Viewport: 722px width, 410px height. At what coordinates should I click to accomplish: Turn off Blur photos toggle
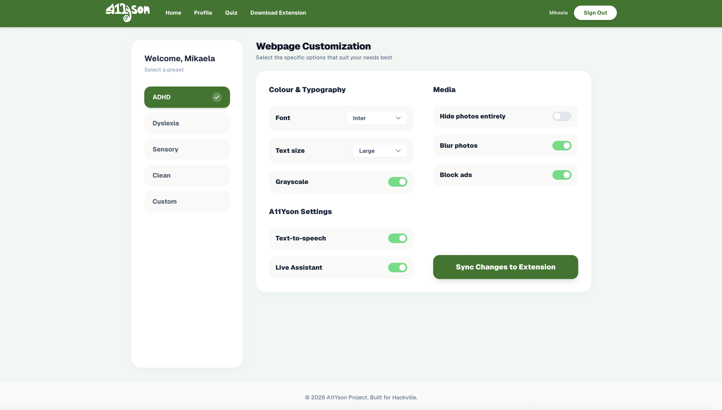561,146
